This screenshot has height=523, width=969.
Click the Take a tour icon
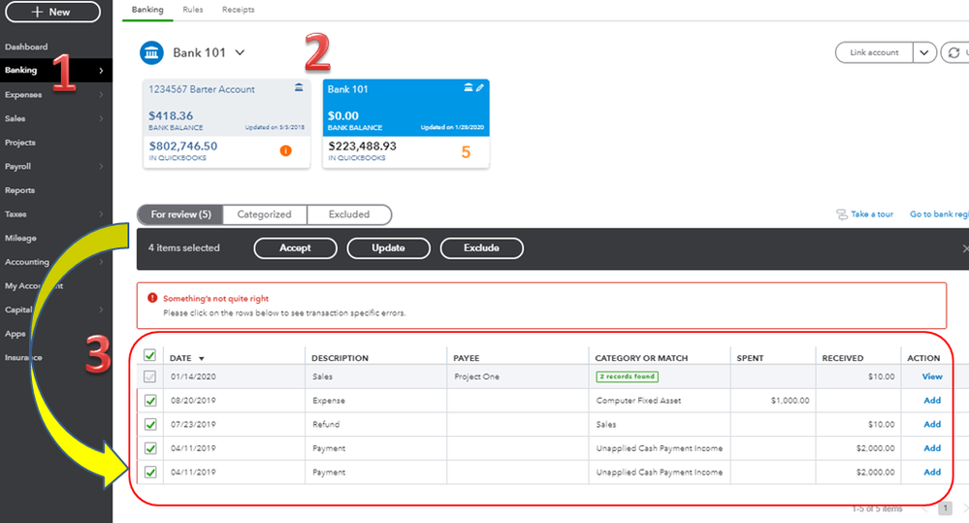(842, 214)
